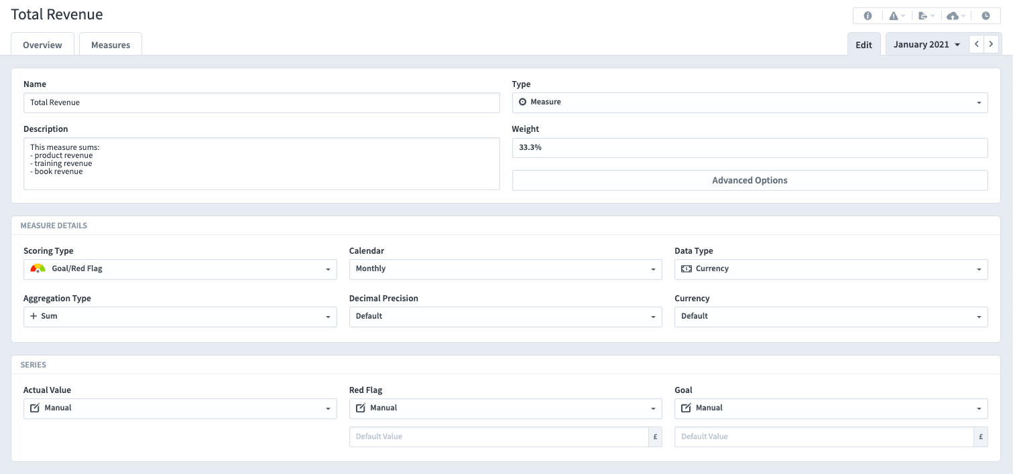Click the Red Flag Default Value field
Viewport: 1013px width, 474px height.
pos(498,437)
